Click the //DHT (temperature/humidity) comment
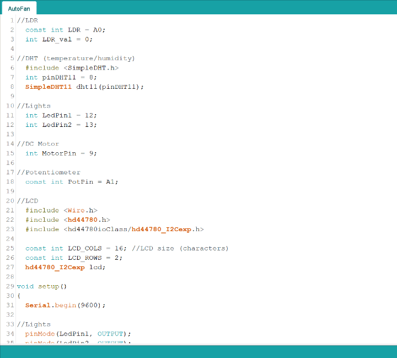The width and height of the screenshot is (397, 358). (x=76, y=58)
